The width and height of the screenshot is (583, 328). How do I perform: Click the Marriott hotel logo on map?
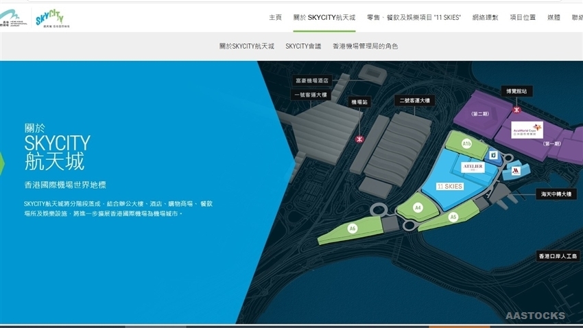(x=516, y=171)
